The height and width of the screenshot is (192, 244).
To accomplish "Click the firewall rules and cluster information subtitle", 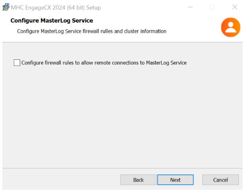I will click(92, 31).
